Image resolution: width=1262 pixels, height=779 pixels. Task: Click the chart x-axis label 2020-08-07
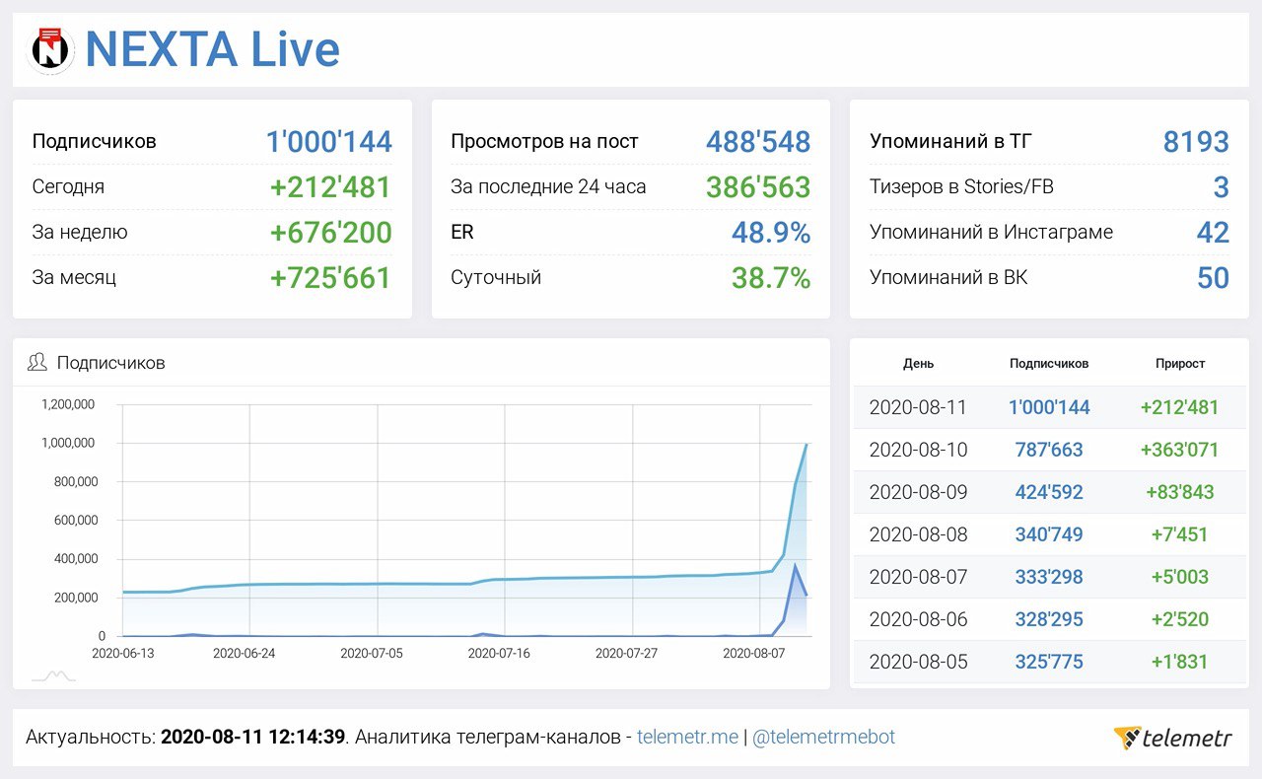[753, 652]
